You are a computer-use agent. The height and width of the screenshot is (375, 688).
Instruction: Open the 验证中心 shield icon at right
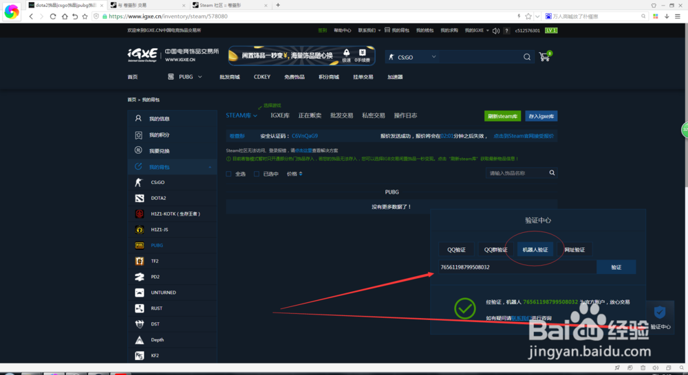point(660,312)
